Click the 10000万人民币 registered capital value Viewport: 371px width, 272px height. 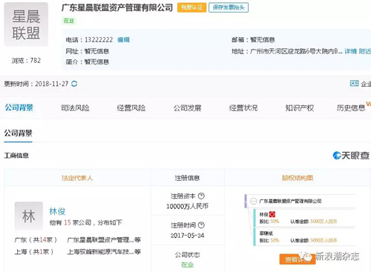point(187,206)
